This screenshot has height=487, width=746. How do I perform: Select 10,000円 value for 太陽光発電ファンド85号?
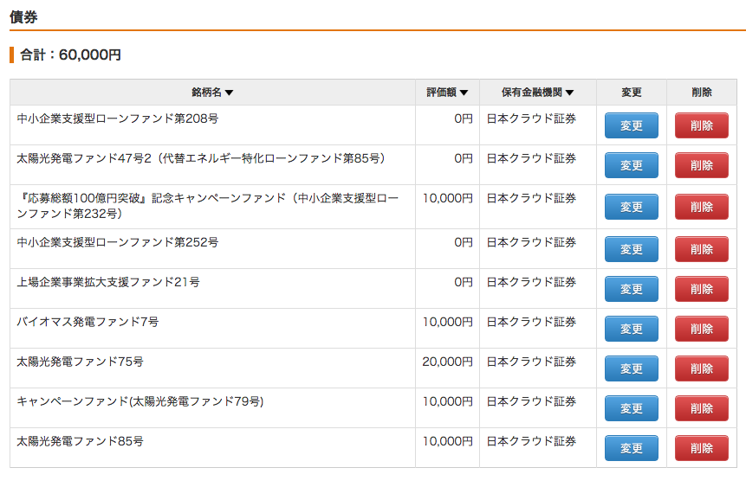coord(448,441)
